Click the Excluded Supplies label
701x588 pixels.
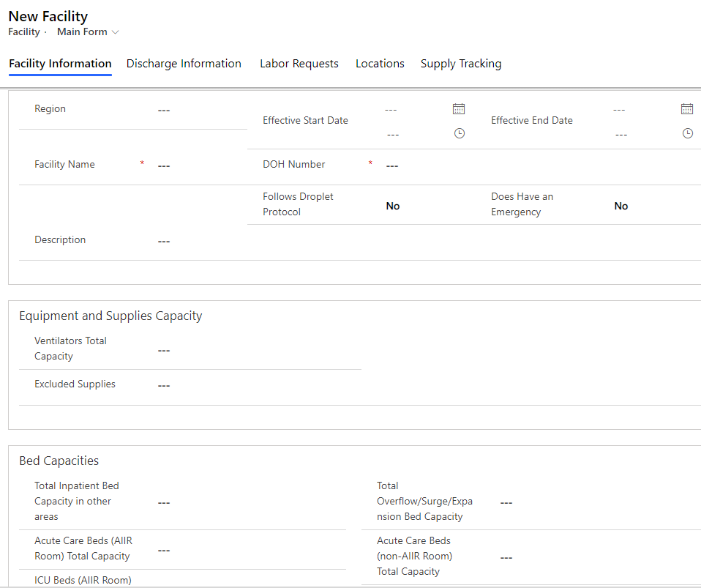(x=75, y=384)
